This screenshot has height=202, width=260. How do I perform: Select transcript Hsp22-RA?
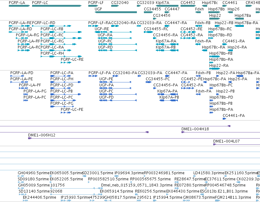pyautogui.click(x=214, y=69)
